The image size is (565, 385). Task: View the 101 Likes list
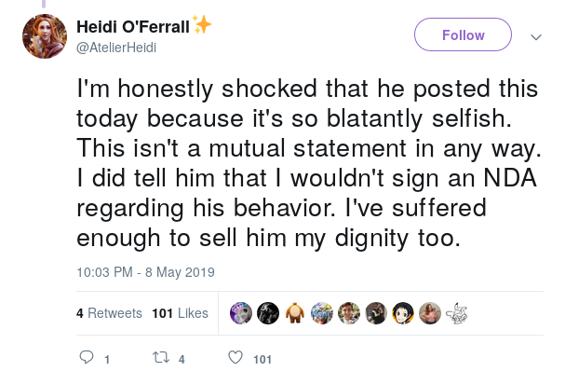pyautogui.click(x=181, y=313)
